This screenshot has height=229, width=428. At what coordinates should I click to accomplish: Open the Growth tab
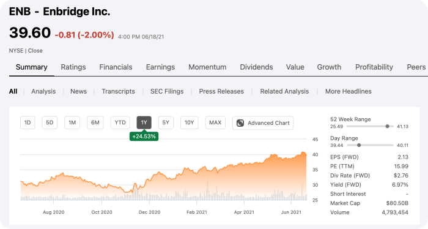click(329, 67)
